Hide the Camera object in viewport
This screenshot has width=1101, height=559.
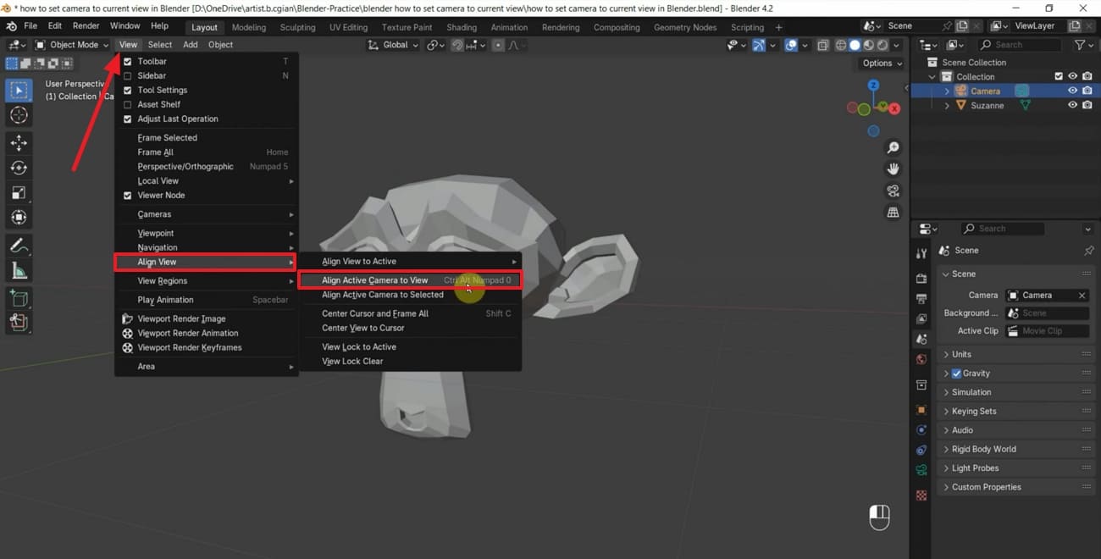pyautogui.click(x=1072, y=91)
